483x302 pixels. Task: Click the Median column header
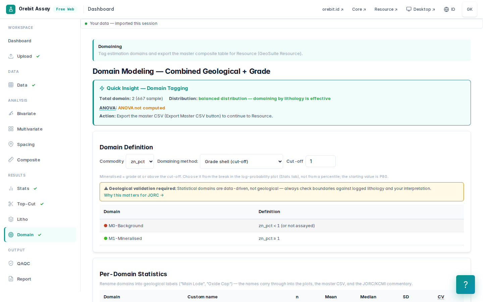(368, 297)
